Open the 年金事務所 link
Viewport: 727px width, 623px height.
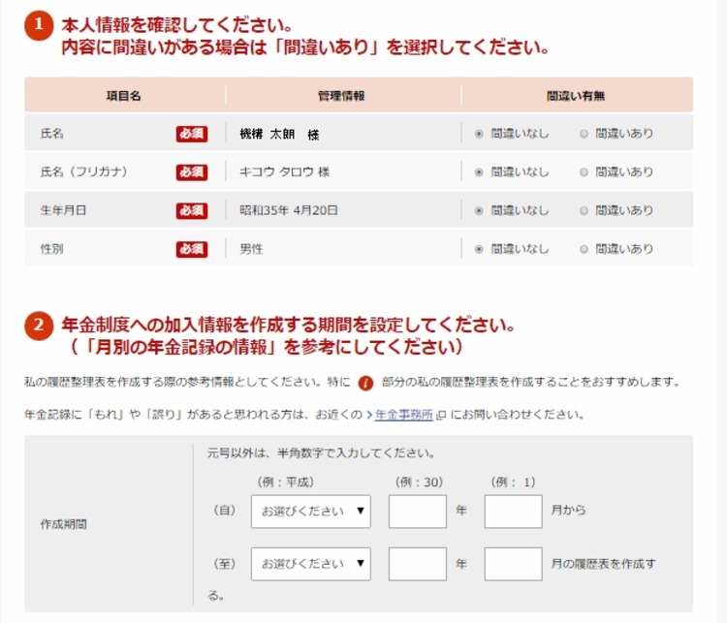pos(403,415)
